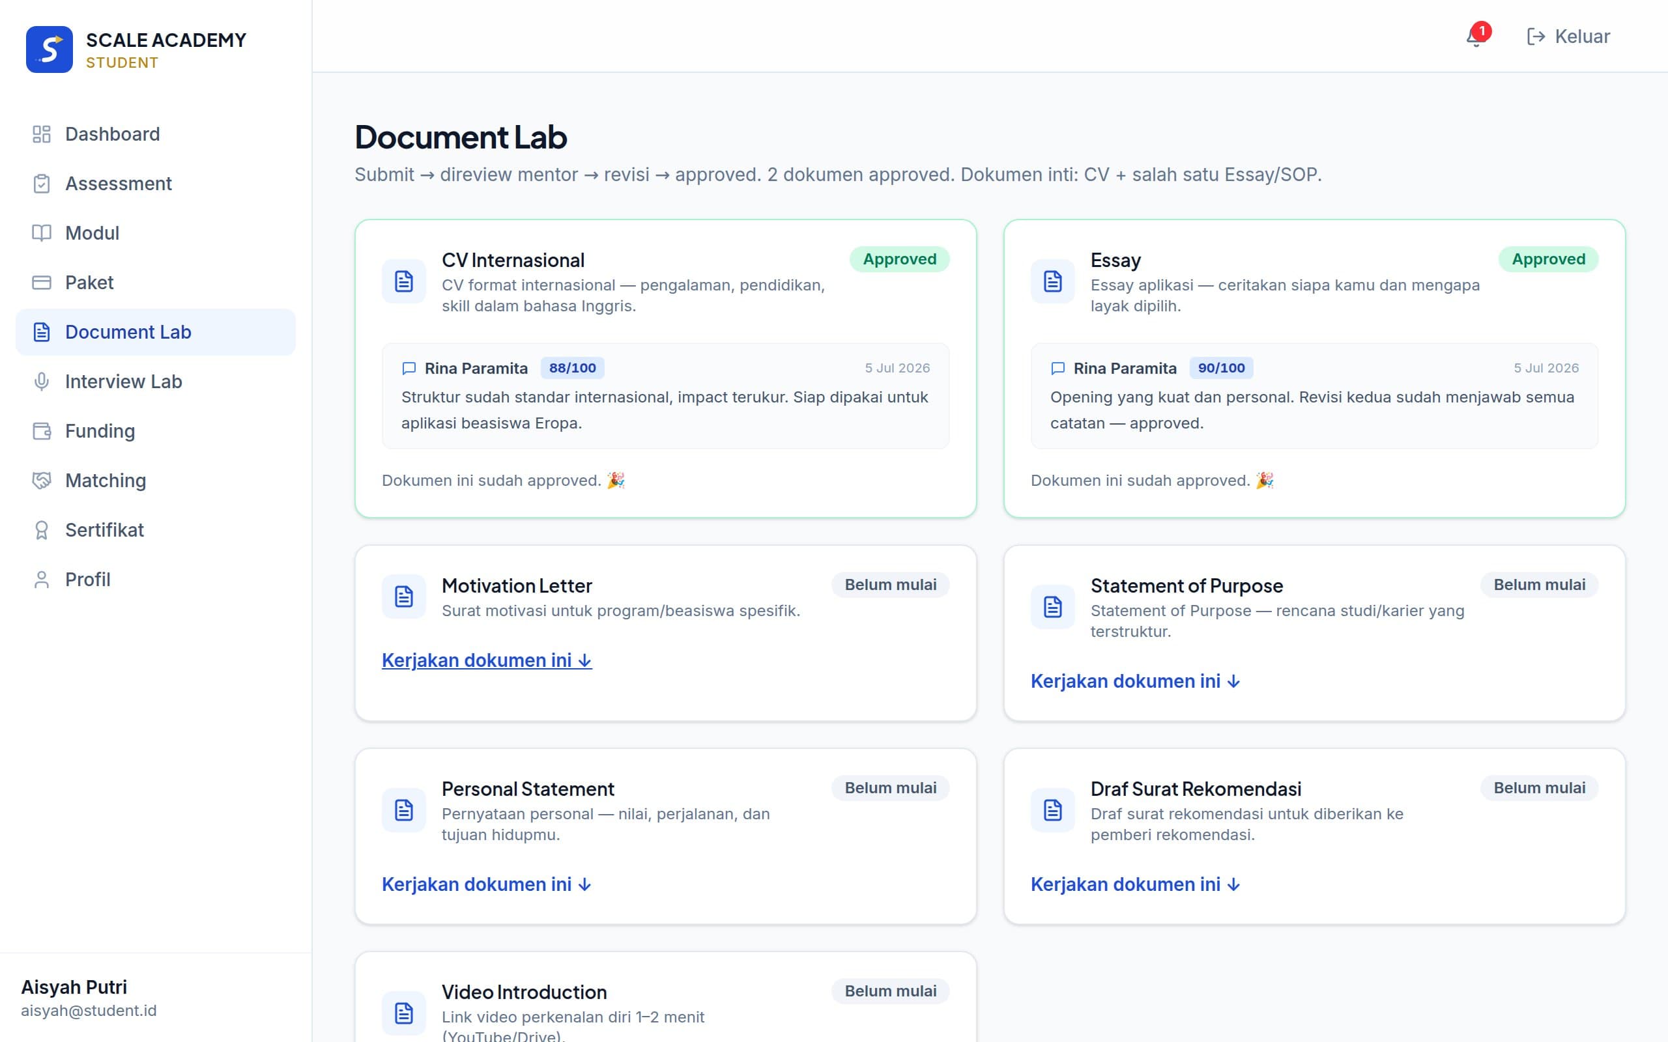Screen dimensions: 1668x1042
Task: Click the Motivation Letter title
Action: coord(516,585)
